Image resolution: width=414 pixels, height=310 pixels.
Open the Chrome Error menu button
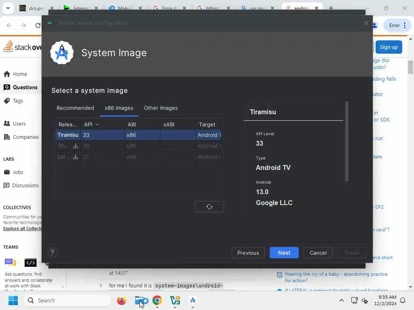point(397,25)
